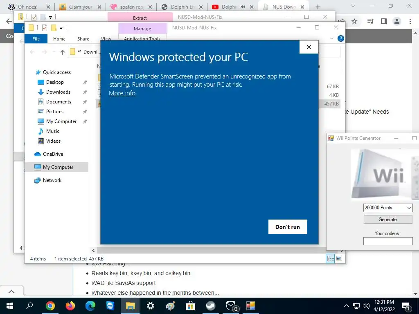Switch to the Dolphin Emulator browser tab
Viewport: 419px width, 314px height.
(182, 7)
